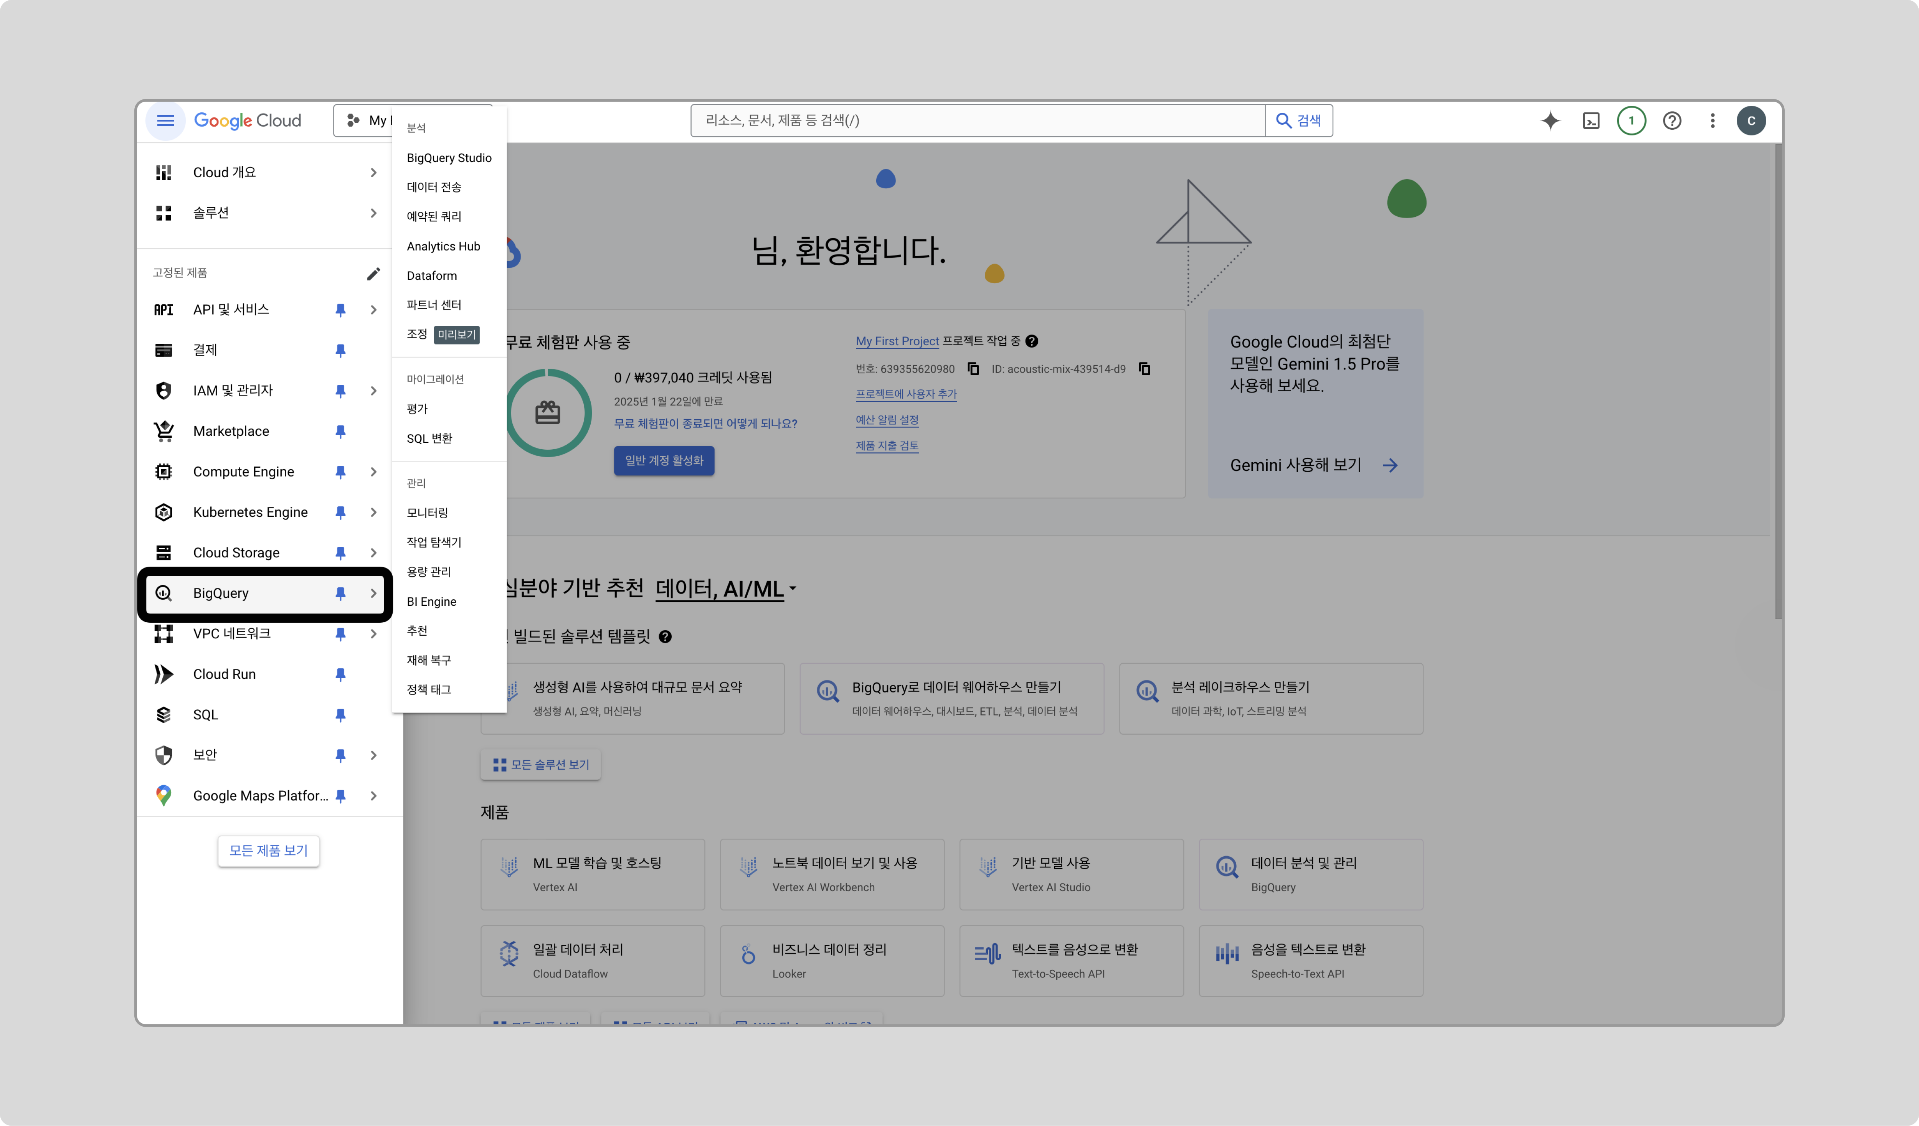Click the IAM shield icon
The width and height of the screenshot is (1919, 1126).
tap(164, 391)
